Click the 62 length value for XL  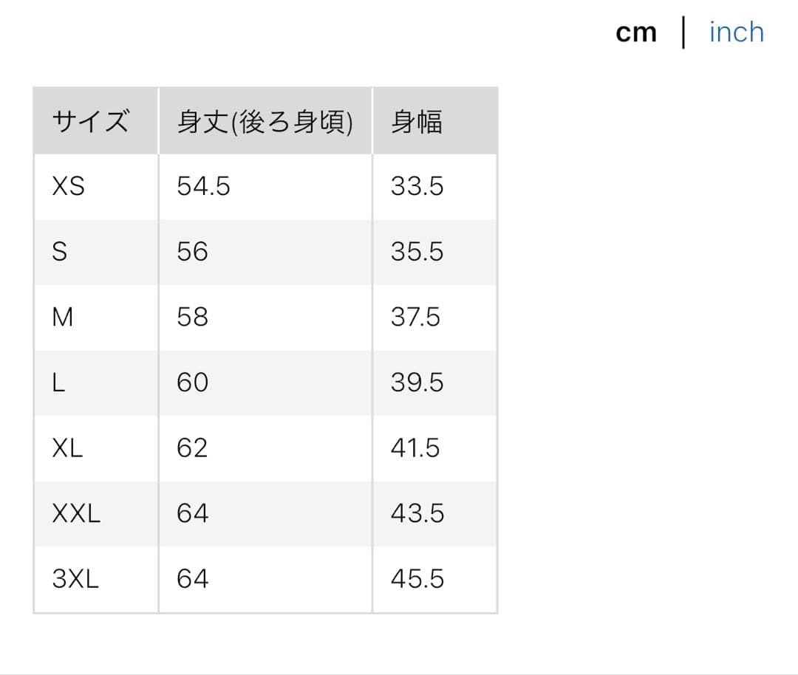pos(192,448)
